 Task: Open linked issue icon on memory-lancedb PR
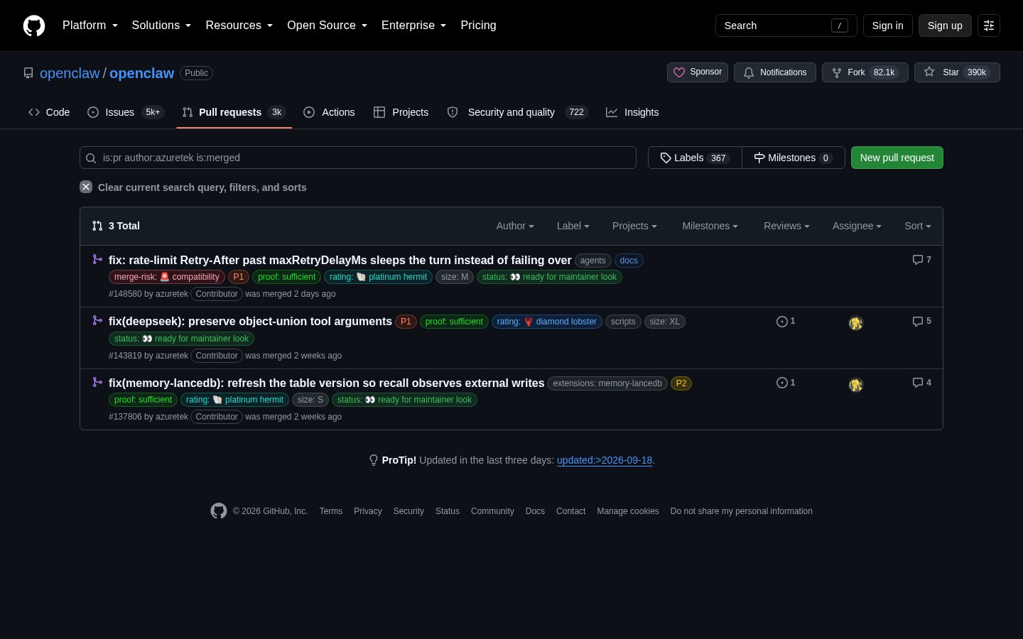(786, 383)
